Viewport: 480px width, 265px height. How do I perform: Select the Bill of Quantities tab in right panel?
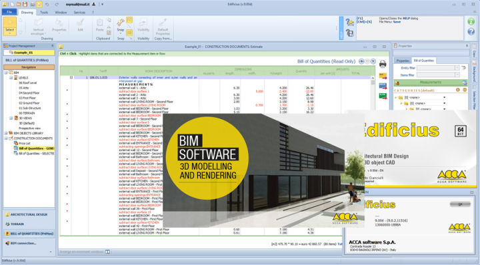coord(424,61)
